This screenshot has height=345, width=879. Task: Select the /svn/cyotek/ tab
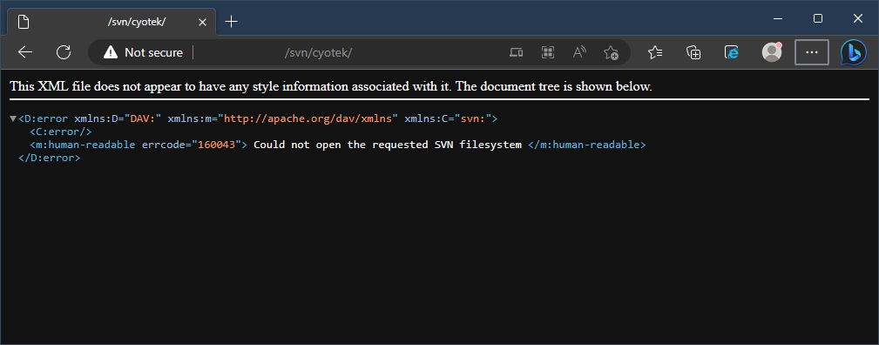point(112,23)
